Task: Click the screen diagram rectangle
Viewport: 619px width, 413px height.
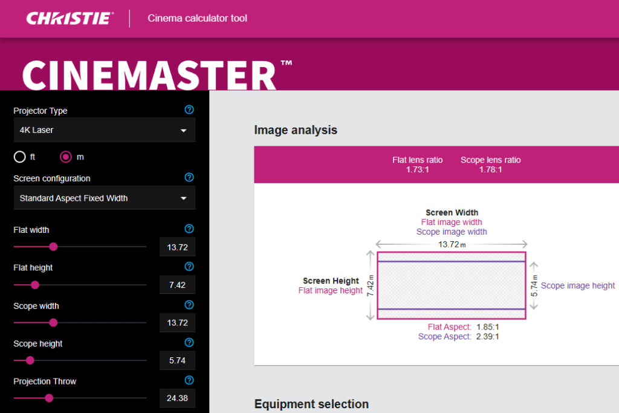Action: click(x=452, y=285)
